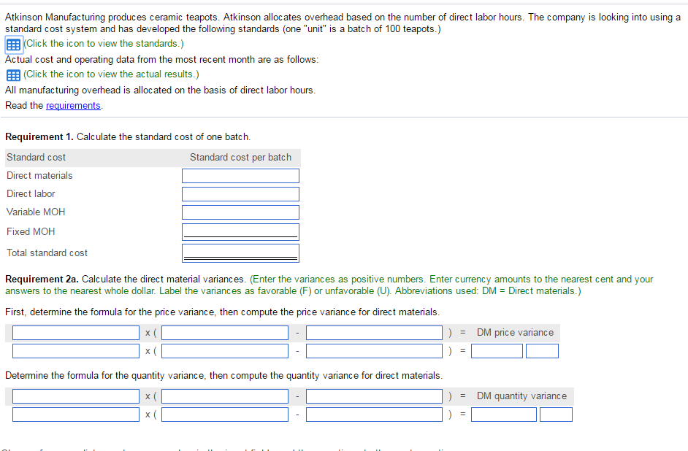Click the 'Standard cost' column header
Screen dimensions: 688x451
click(36, 158)
